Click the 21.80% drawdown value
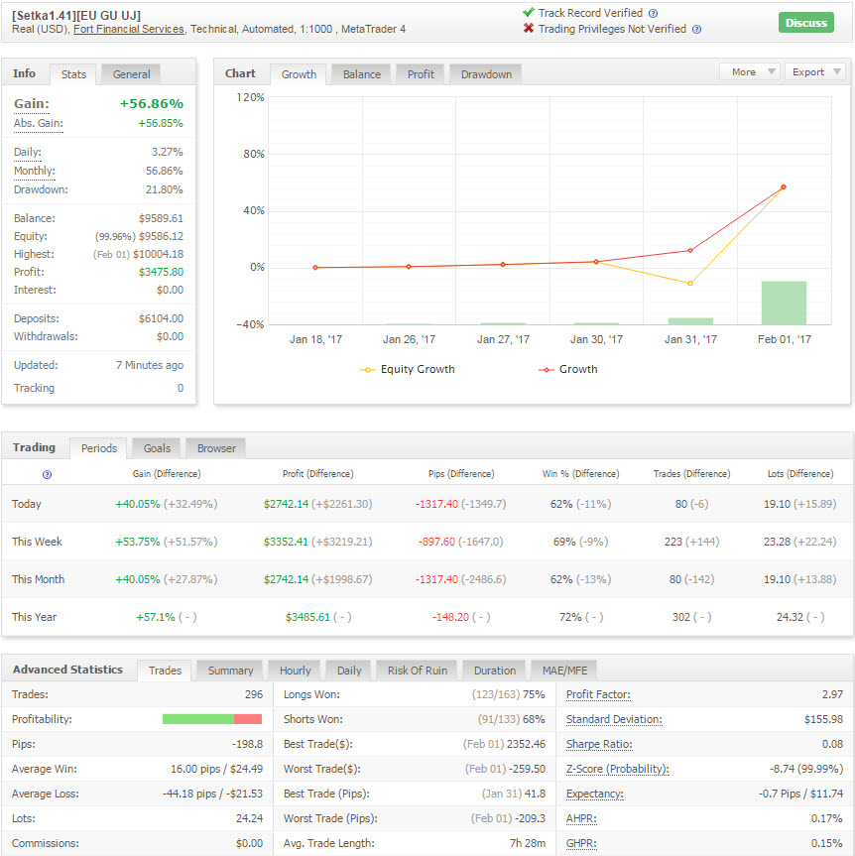The width and height of the screenshot is (855, 856). coord(164,189)
